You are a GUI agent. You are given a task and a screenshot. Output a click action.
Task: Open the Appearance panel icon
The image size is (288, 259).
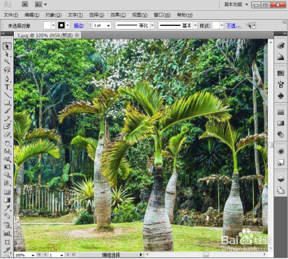click(281, 151)
